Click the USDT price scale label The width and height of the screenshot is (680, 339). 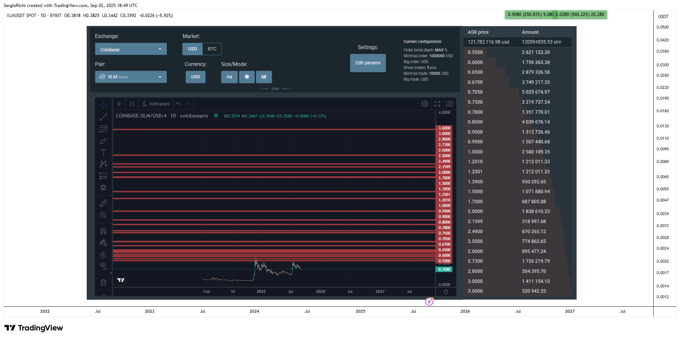coord(663,16)
